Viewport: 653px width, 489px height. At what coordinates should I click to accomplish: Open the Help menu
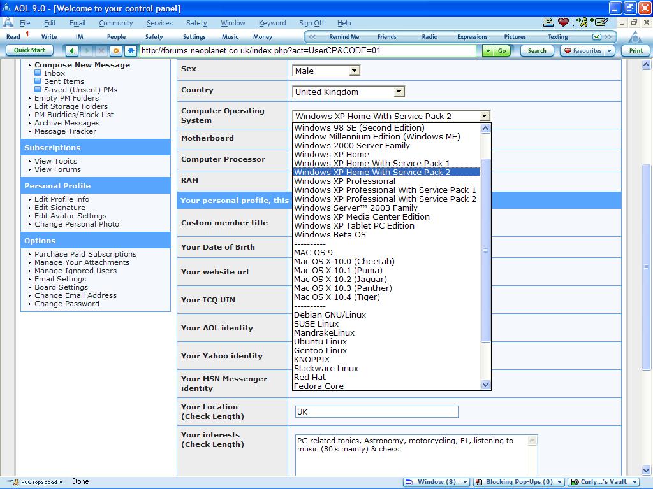(344, 23)
